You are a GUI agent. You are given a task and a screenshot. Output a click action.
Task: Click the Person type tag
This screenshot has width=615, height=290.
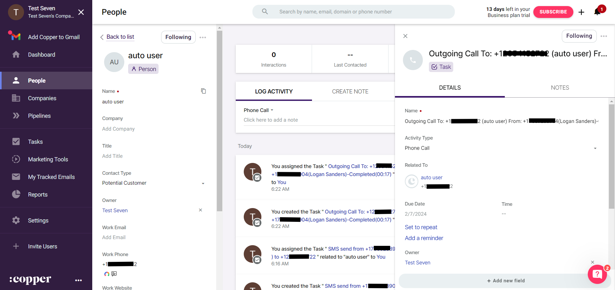(x=143, y=69)
